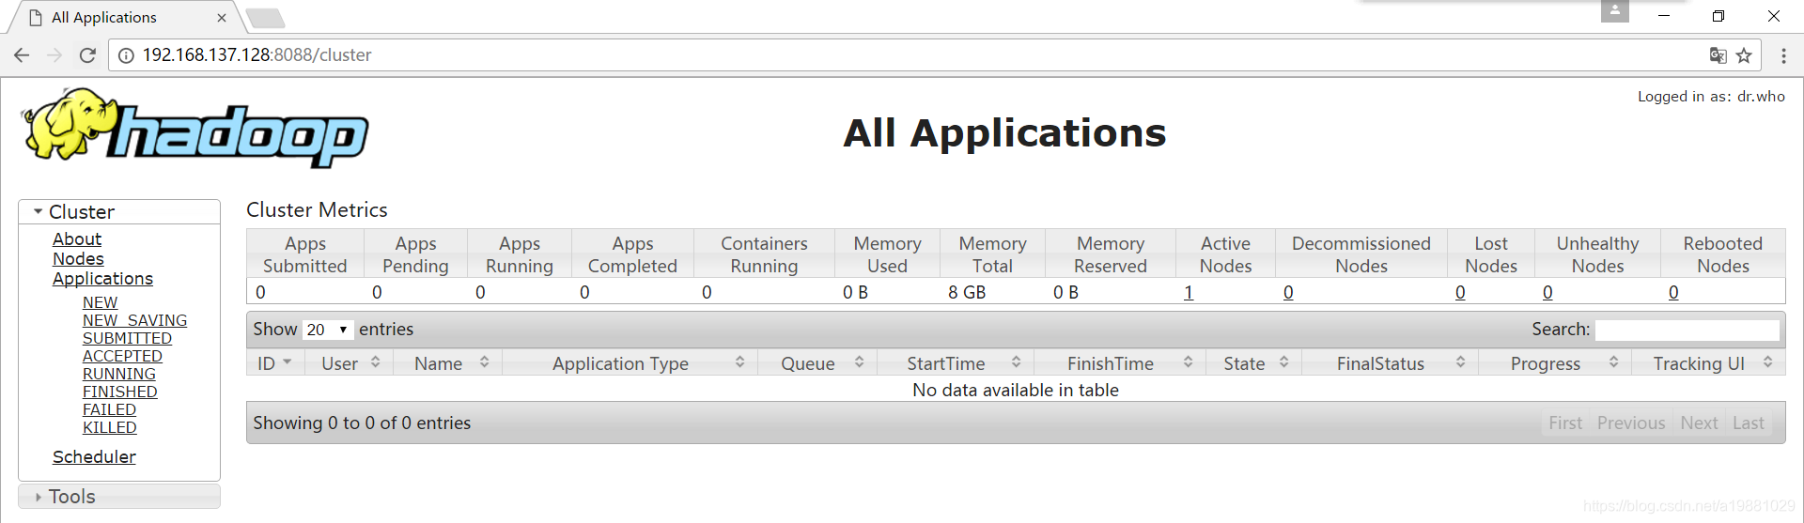The image size is (1804, 523).
Task: Click the browser back arrow
Action: [x=22, y=55]
